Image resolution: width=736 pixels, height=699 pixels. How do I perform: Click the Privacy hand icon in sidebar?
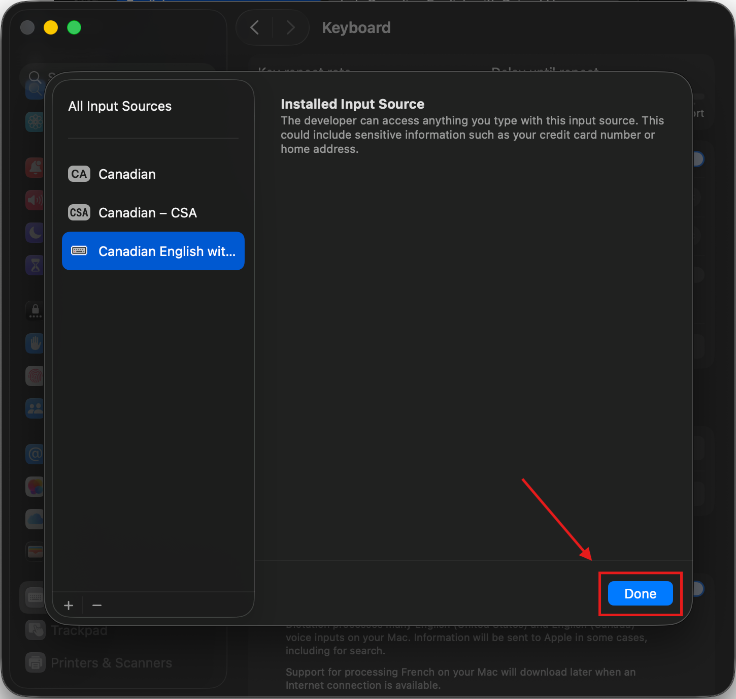coord(35,343)
